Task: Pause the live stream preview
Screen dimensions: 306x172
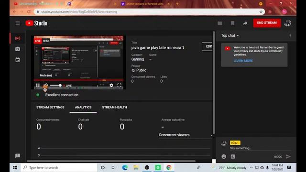Action: [38, 85]
